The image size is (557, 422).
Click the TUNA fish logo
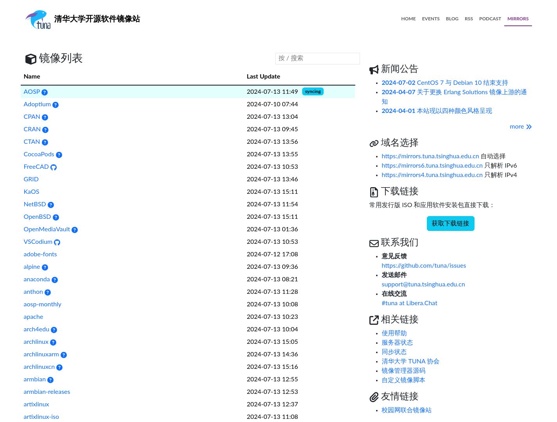38,20
